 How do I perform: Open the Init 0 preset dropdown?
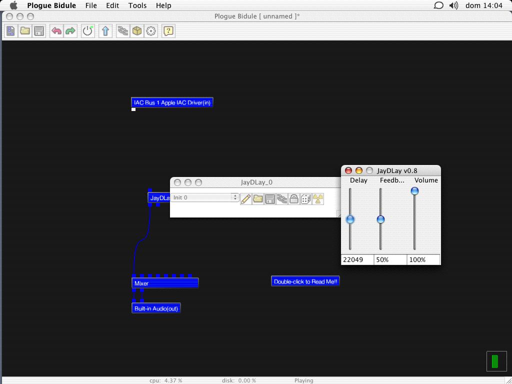pyautogui.click(x=205, y=197)
